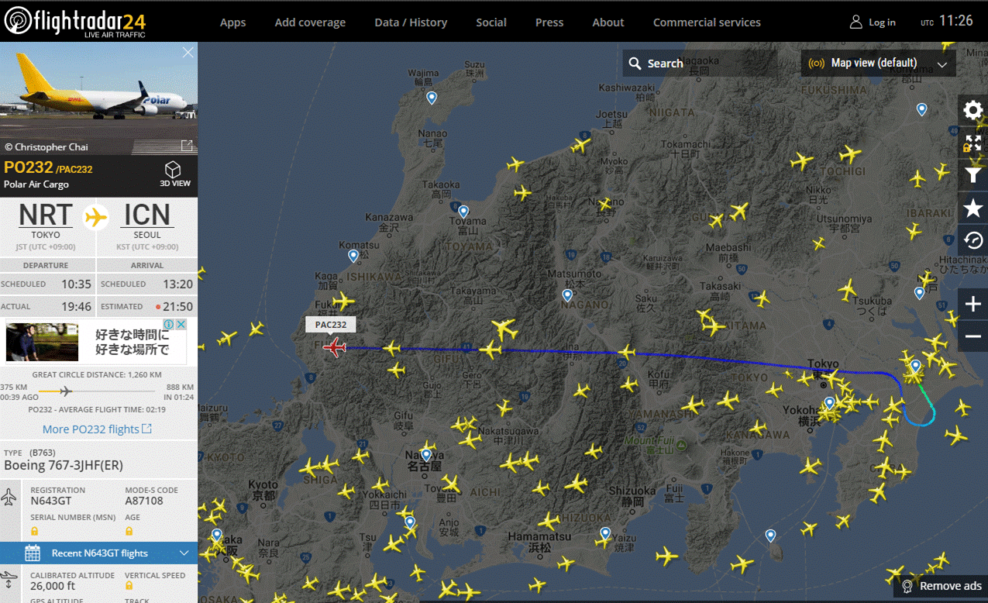The width and height of the screenshot is (988, 603).
Task: Click the Remove ads button
Action: (941, 586)
